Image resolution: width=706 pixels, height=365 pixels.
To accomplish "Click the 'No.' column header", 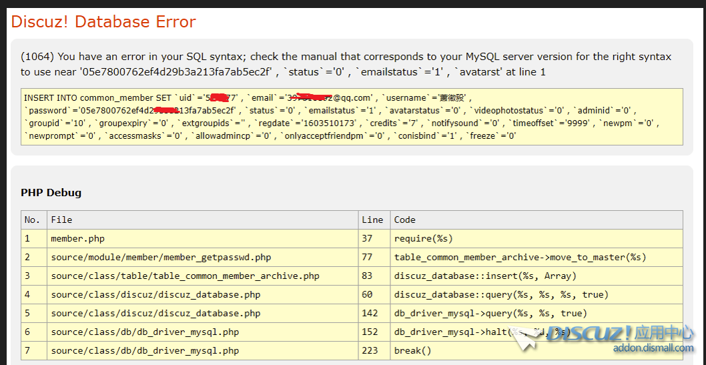I will pyautogui.click(x=34, y=220).
